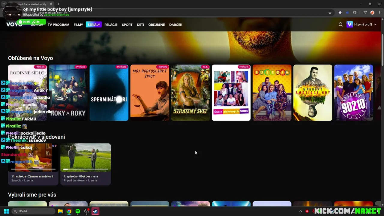
Task: Click the scrollbar up arrow
Action: click(x=382, y=20)
